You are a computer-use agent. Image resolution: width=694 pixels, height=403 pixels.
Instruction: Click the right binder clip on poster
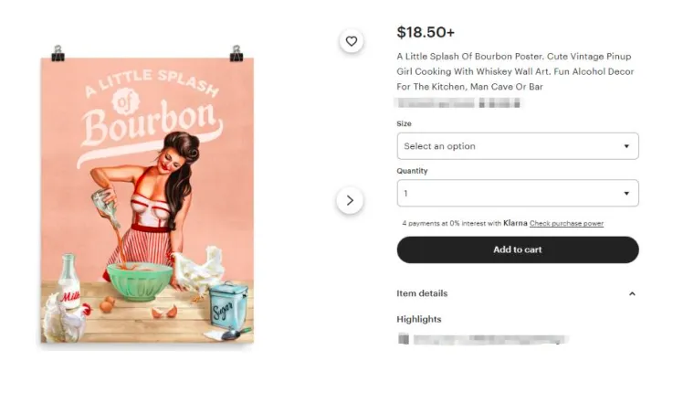click(237, 53)
